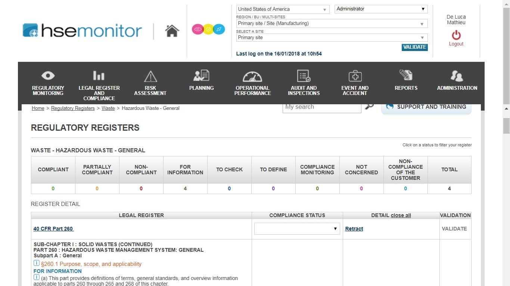The image size is (510, 286).
Task: Open the Legal Register and Compliance module
Action: point(99,83)
